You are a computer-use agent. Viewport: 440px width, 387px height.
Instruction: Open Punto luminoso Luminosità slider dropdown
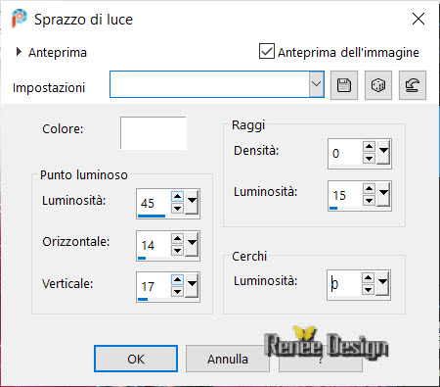click(193, 202)
